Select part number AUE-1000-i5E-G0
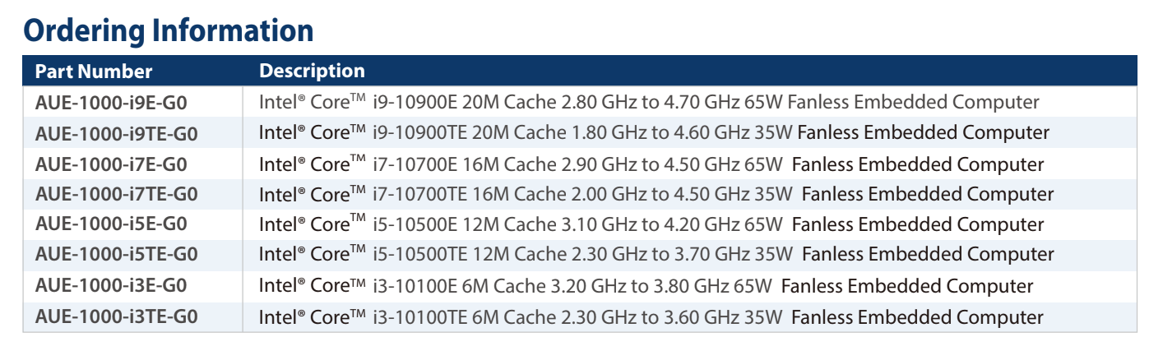Viewport: 1163px width, 360px height. click(x=111, y=224)
